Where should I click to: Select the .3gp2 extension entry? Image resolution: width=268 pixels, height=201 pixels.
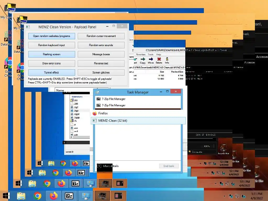pos(75,114)
